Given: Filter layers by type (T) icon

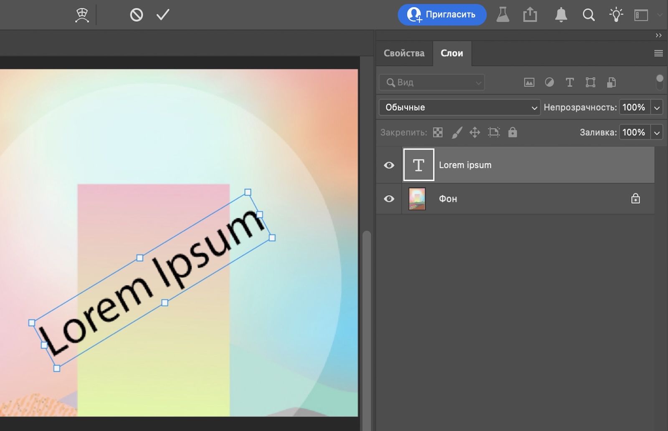Looking at the screenshot, I should [569, 83].
